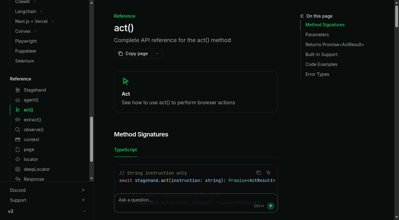Viewport: 399px width, 220px height.
Task: Click the external arrow icon beside Discord
Action: click(x=83, y=190)
